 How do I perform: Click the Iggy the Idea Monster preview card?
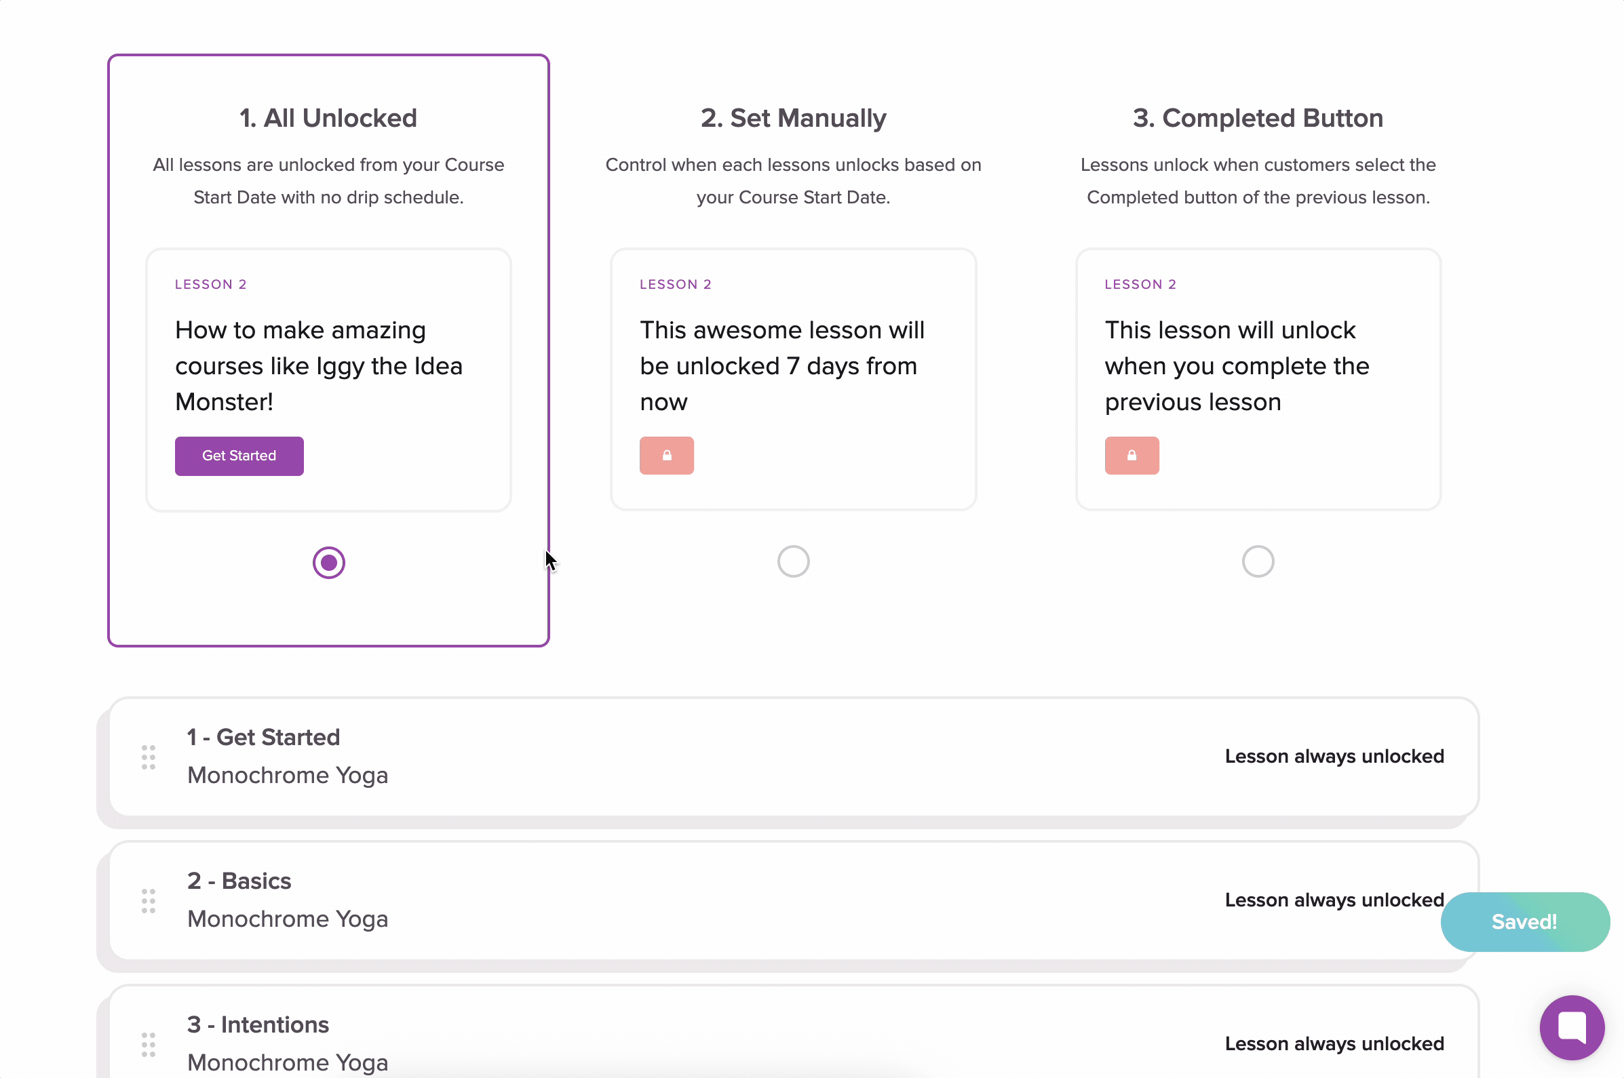[x=328, y=364]
